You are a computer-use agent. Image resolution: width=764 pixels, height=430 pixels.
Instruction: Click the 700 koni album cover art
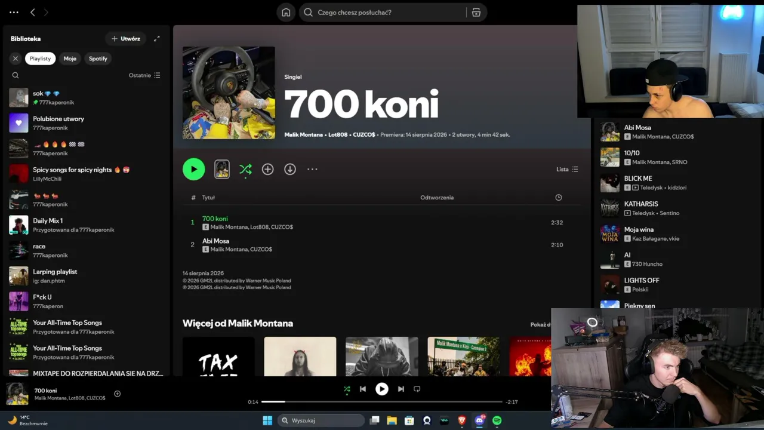coord(229,93)
